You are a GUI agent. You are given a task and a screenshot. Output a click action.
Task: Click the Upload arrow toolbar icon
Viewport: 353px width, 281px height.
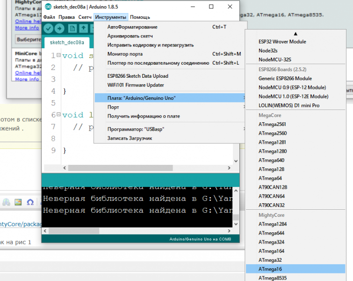[x=59, y=29]
